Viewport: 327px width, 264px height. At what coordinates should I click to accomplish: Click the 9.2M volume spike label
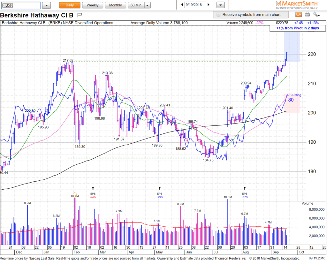pos(27,203)
